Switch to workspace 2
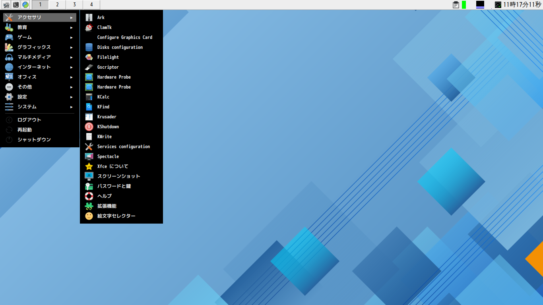Viewport: 543px width, 305px height. pos(57,5)
